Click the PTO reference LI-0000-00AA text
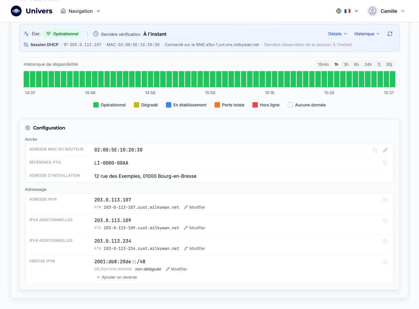The height and width of the screenshot is (309, 419). 111,163
